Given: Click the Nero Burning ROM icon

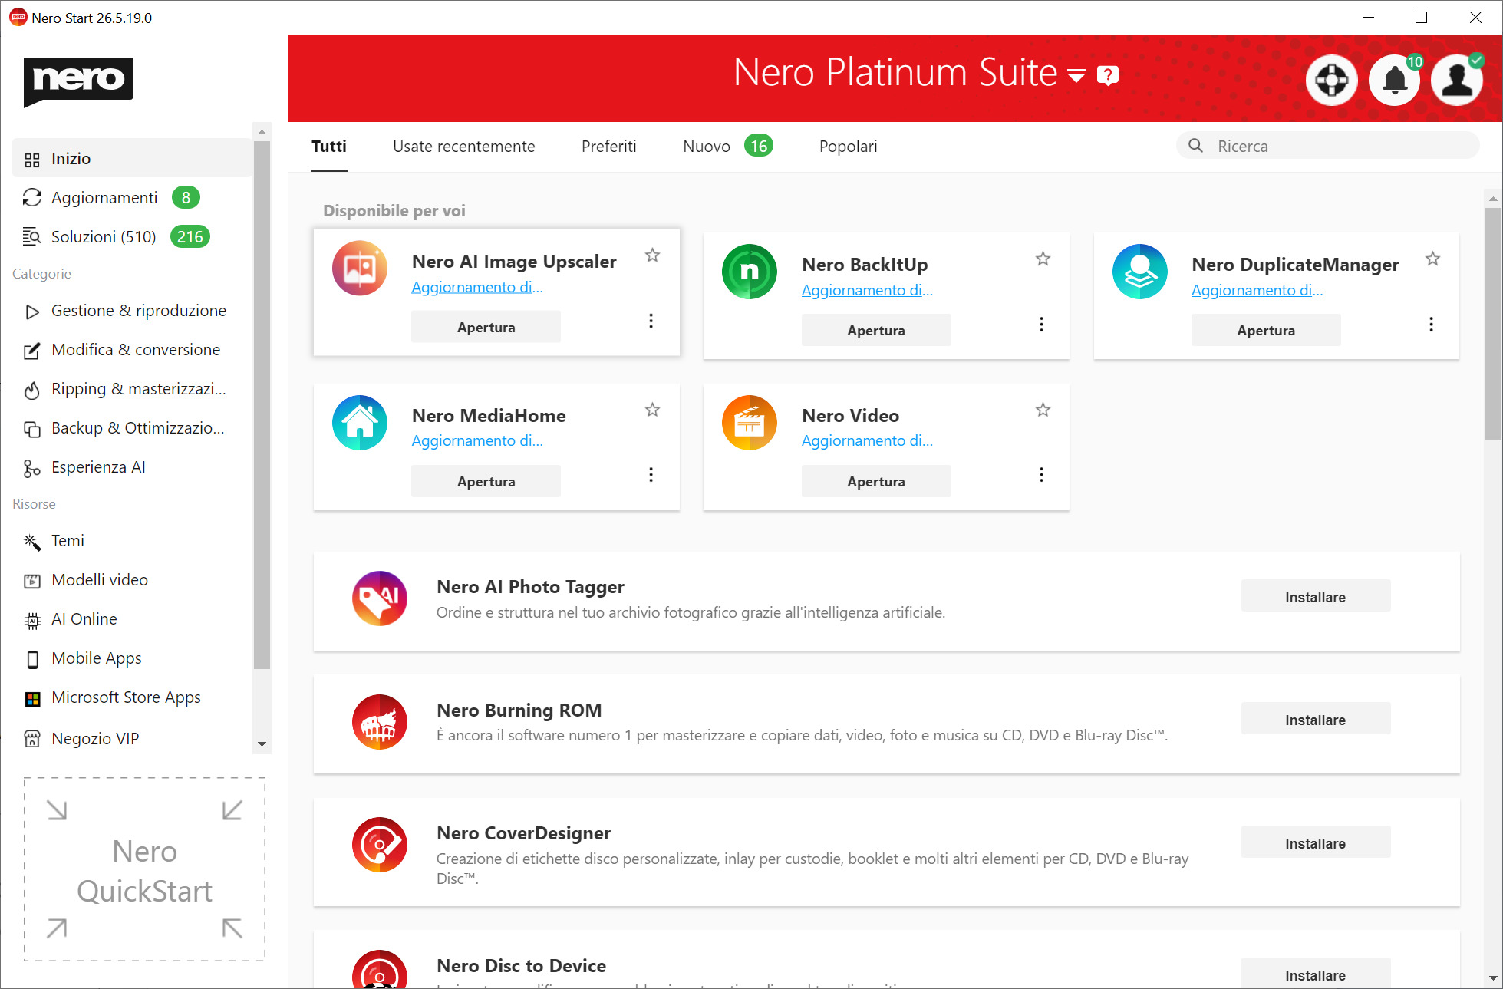Looking at the screenshot, I should (x=379, y=721).
